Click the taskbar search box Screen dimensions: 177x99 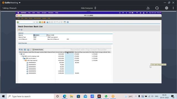pyautogui.click(x=30, y=96)
